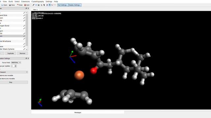Quit Avogadro using the Quit button
211x118 pixels.
click(x=27, y=5)
